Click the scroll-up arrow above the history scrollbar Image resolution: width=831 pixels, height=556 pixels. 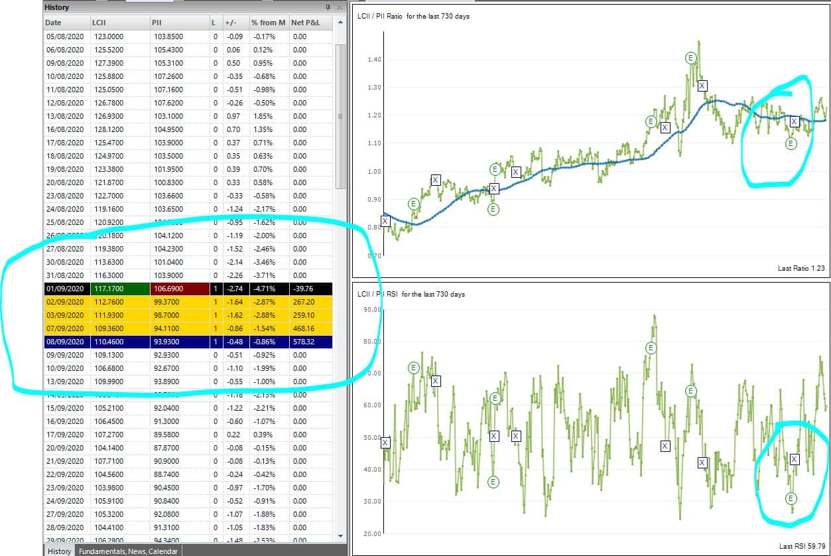coord(340,21)
